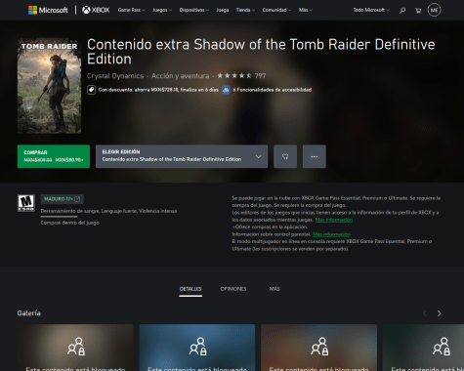Open second blocked gallery thumbnail, blue background
464x371 pixels.
(x=197, y=348)
